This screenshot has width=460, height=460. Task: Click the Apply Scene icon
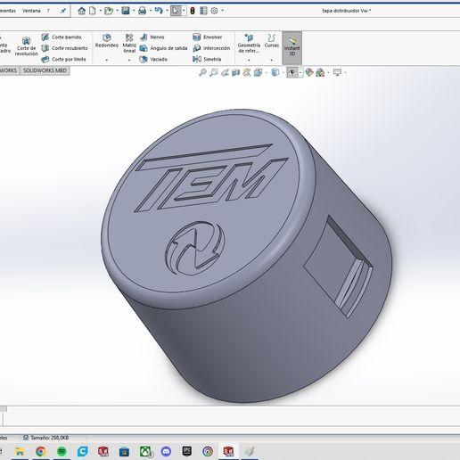[320, 72]
